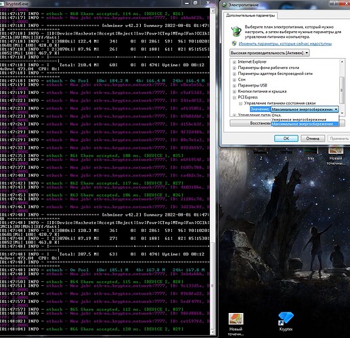This screenshot has width=350, height=338.
Task: Open link to change unavailable settings
Action: tap(285, 44)
